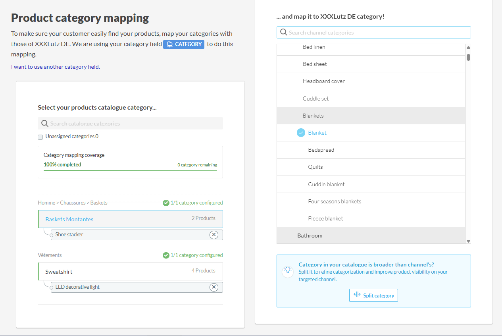Toggle the Unassigned categories checkbox
The height and width of the screenshot is (336, 502).
(x=40, y=137)
